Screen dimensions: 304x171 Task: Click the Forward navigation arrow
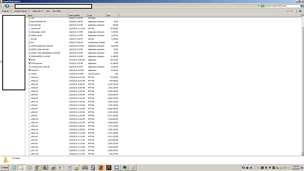pyautogui.click(x=7, y=6)
